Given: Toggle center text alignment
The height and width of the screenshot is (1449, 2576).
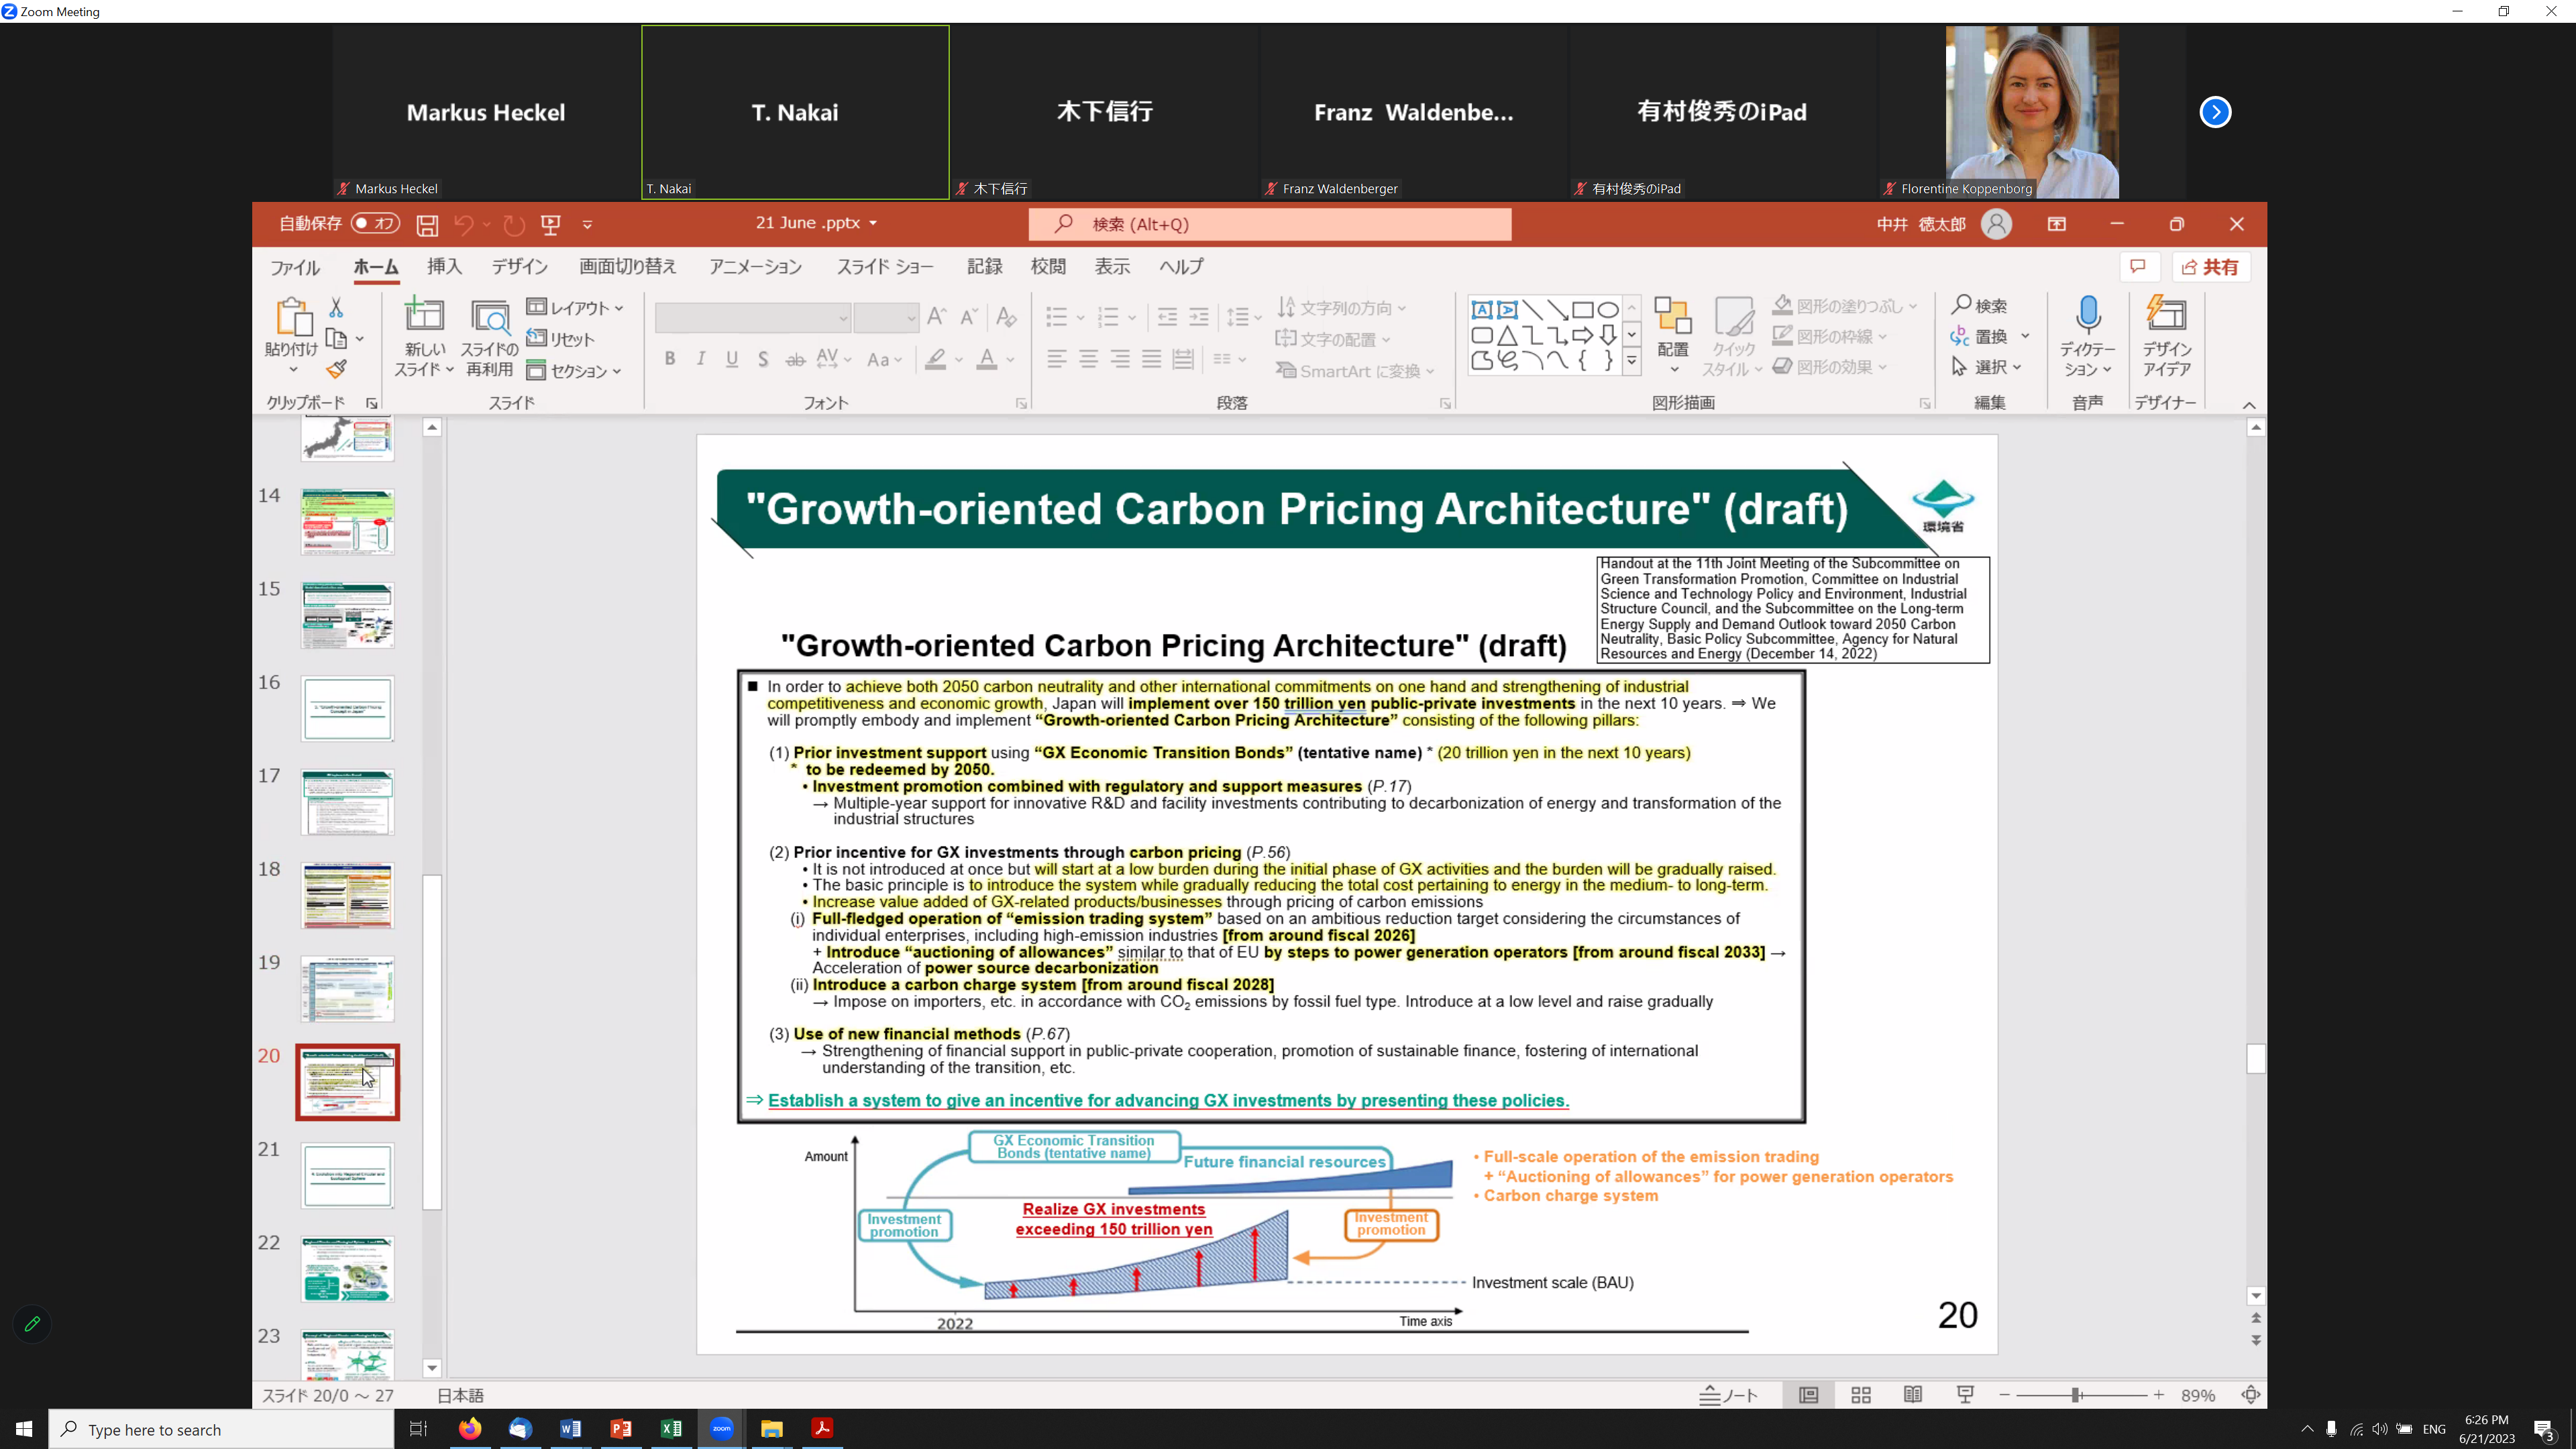Looking at the screenshot, I should [1088, 359].
